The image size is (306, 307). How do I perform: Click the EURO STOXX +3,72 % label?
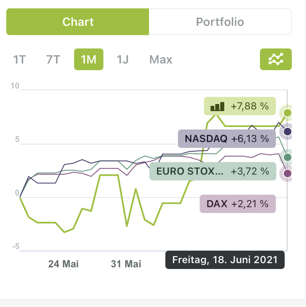click(213, 171)
